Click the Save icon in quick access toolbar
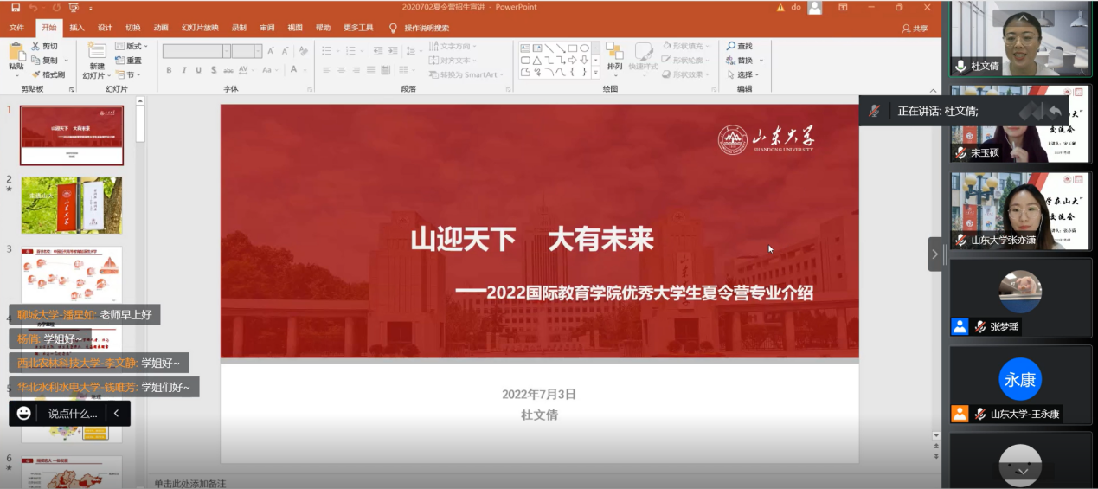 tap(16, 8)
